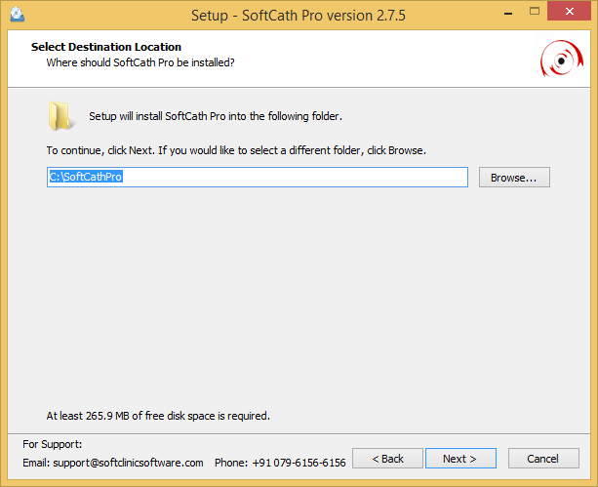This screenshot has width=598, height=487.
Task: Click the 'Where should SoftCath Pro be installed?' subtitle
Action: tap(140, 62)
